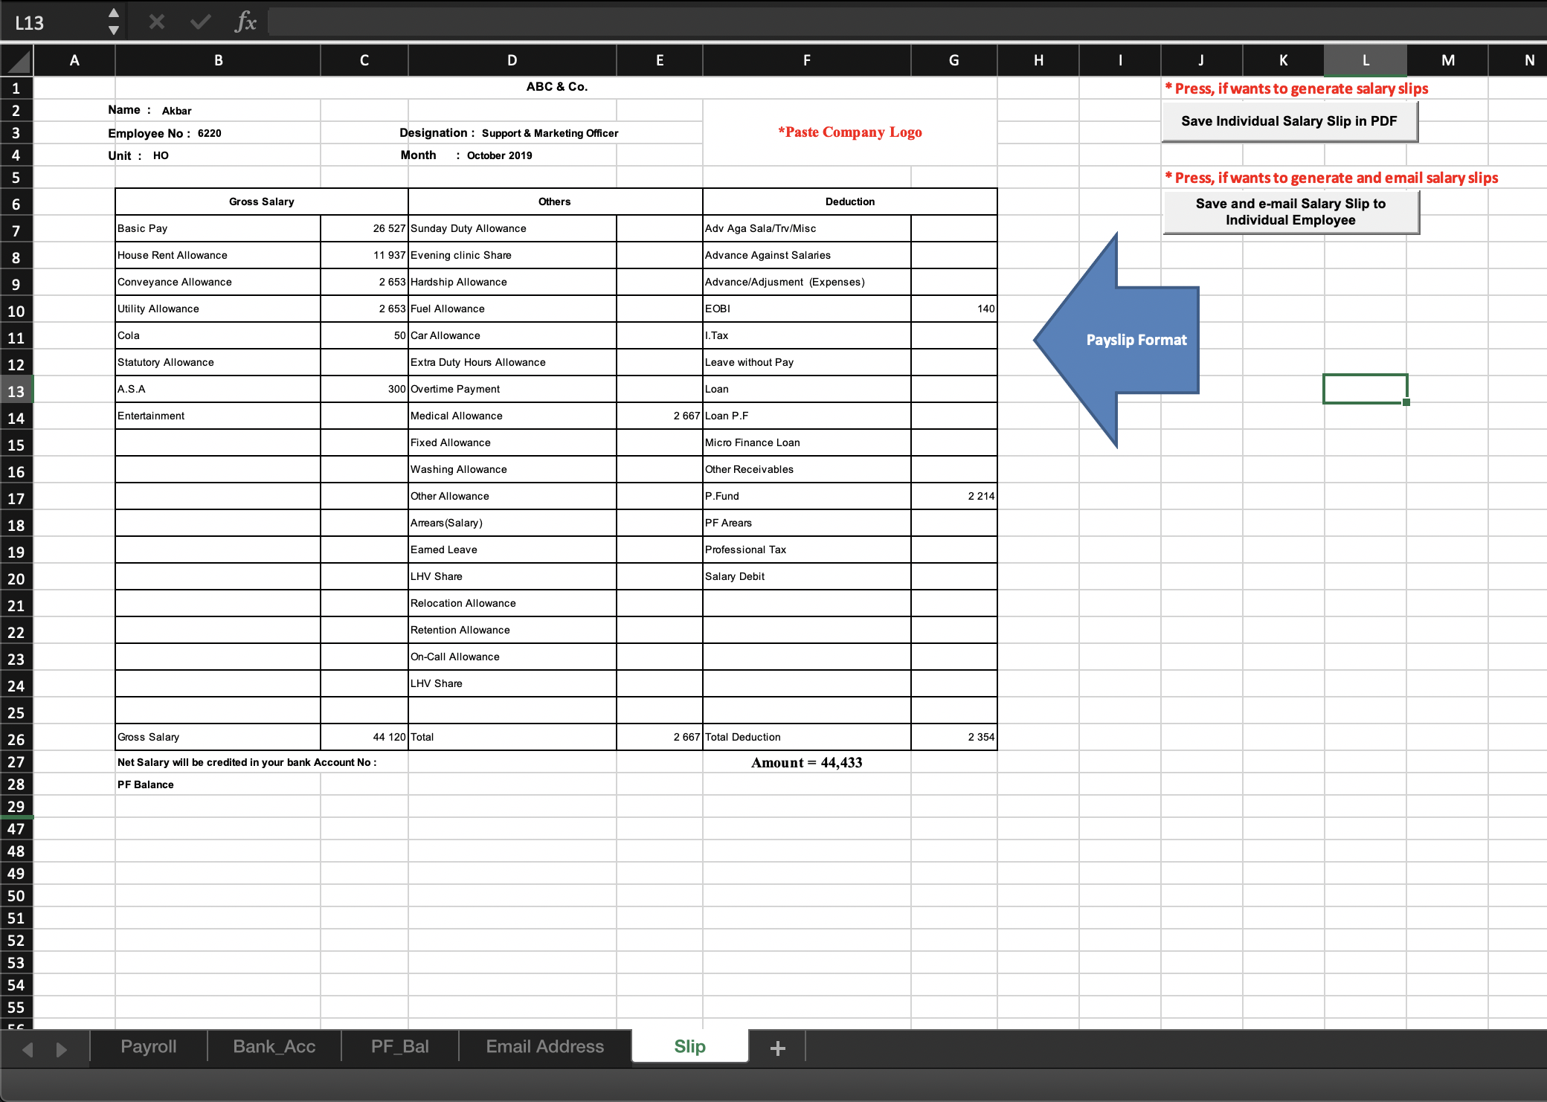Click the Micro Finance Loan cell

click(x=807, y=442)
